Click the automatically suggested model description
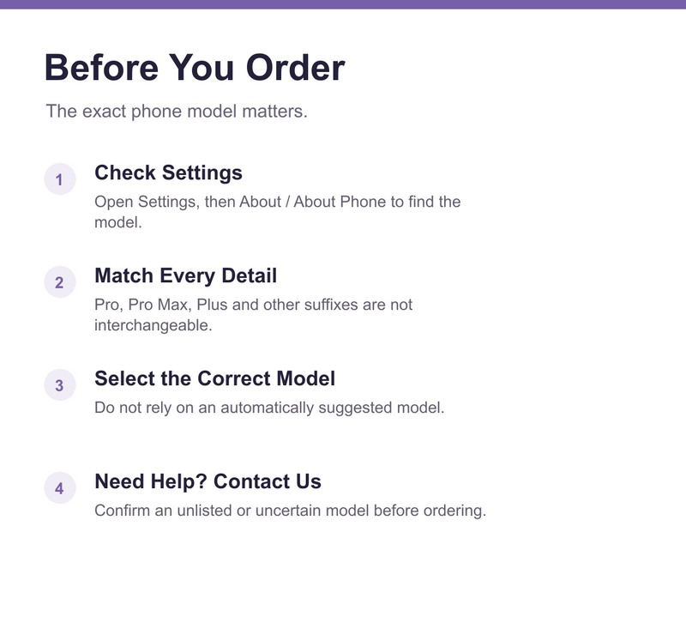The height and width of the screenshot is (629, 686). point(269,408)
